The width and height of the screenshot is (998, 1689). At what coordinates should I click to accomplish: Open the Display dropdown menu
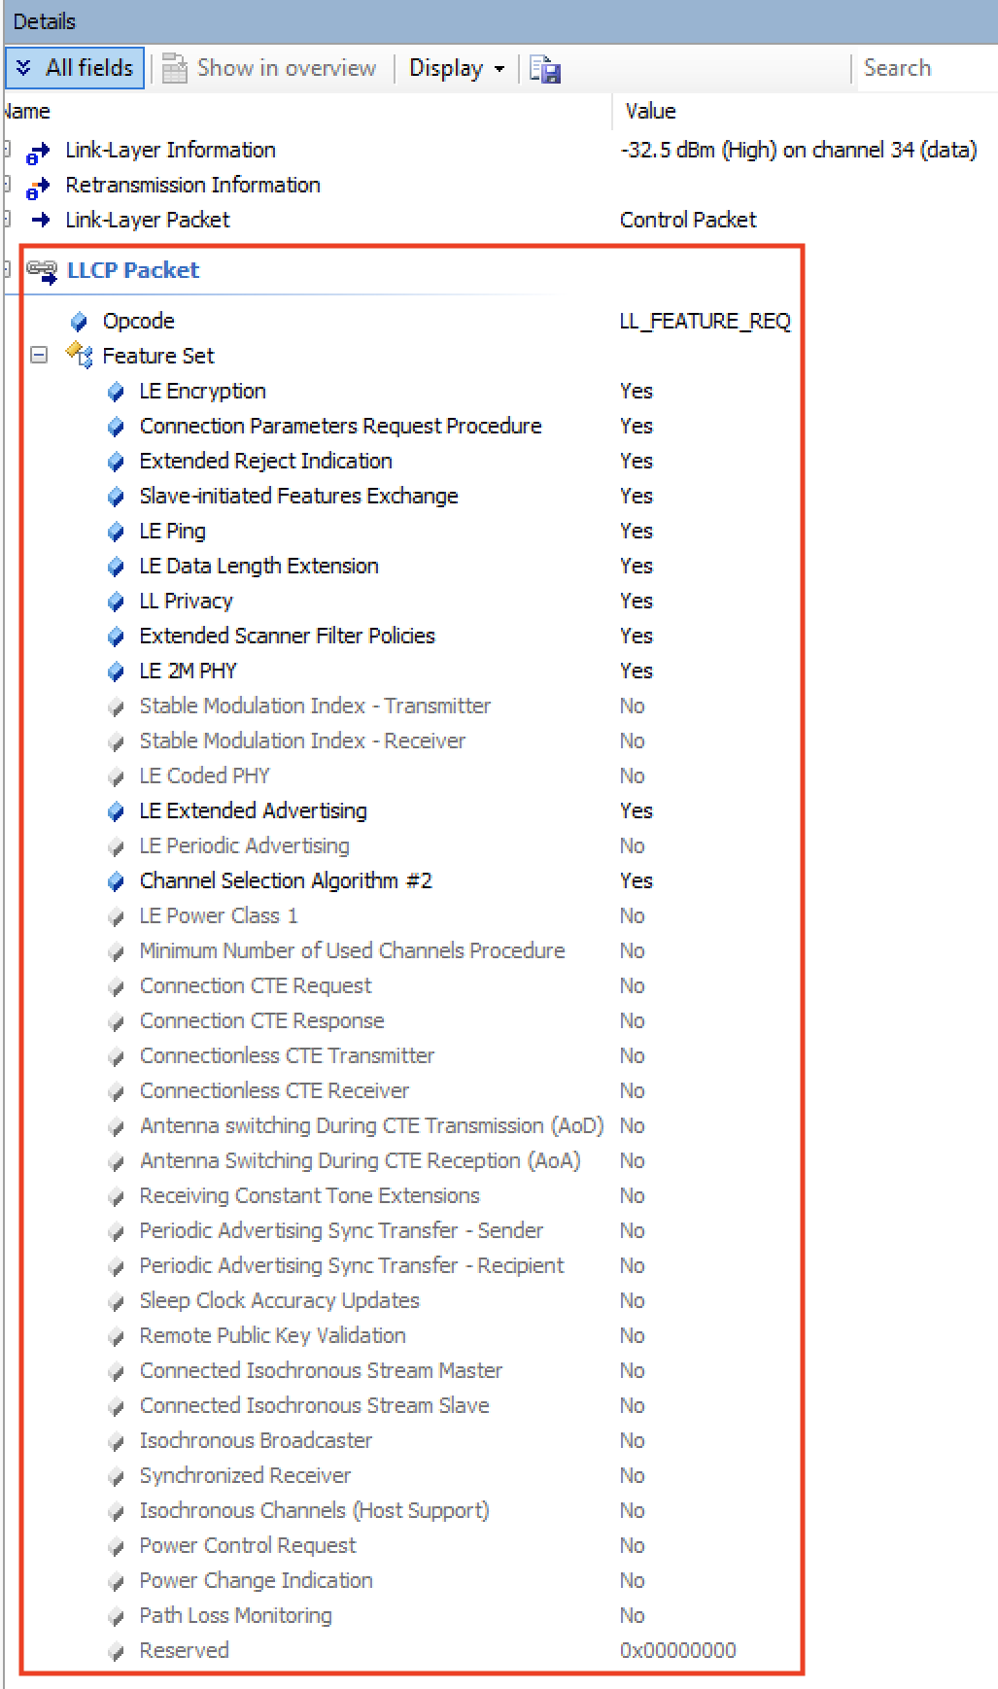click(457, 68)
